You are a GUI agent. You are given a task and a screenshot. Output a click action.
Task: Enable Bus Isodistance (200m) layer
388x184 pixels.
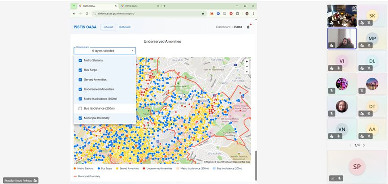click(x=80, y=108)
